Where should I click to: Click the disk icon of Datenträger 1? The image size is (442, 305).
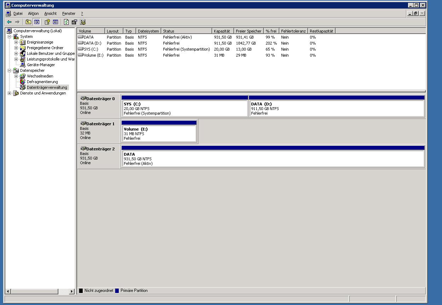(x=83, y=123)
